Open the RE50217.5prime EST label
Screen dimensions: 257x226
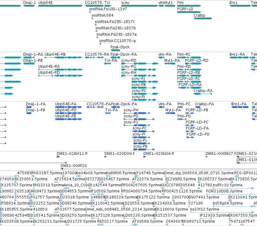click(112, 221)
